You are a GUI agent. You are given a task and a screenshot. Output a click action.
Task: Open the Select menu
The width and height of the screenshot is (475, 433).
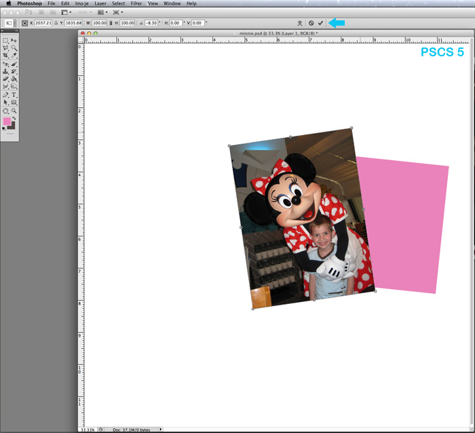pos(119,3)
